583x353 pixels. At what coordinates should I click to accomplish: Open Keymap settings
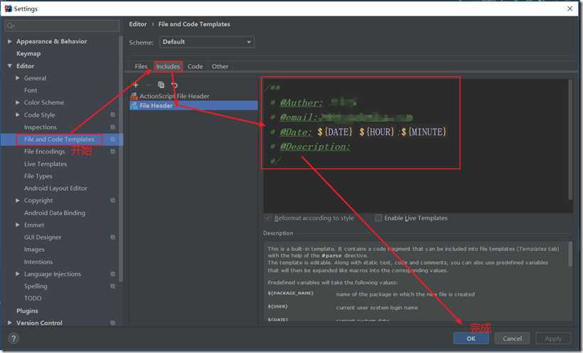[x=28, y=53]
